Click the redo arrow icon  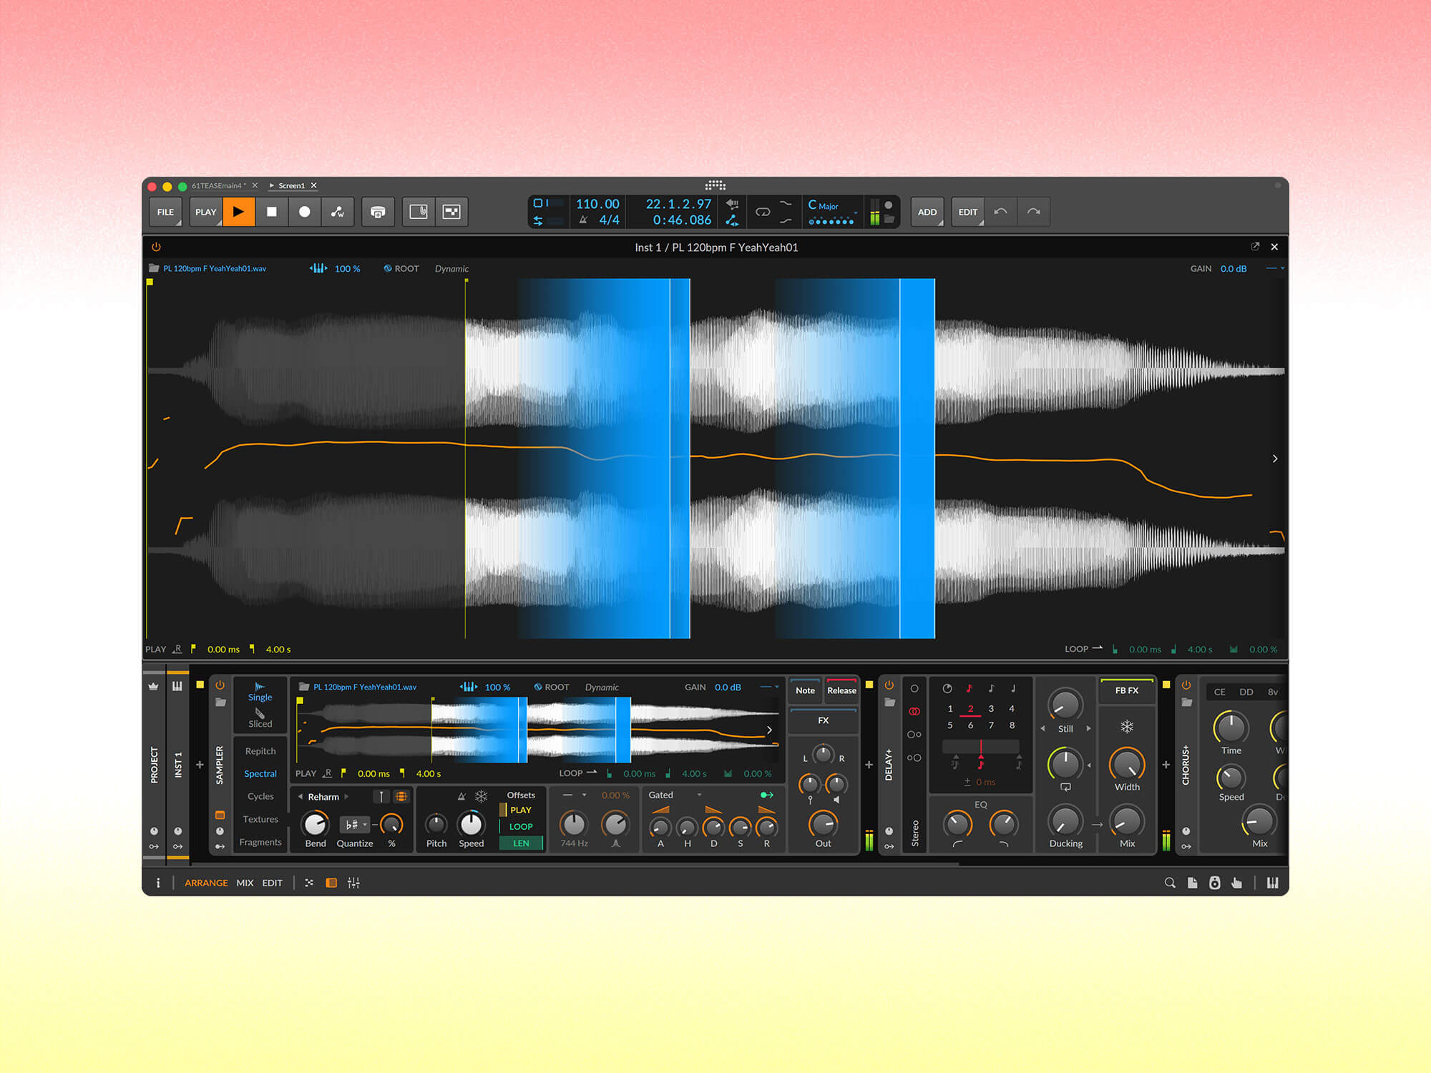coord(1034,212)
